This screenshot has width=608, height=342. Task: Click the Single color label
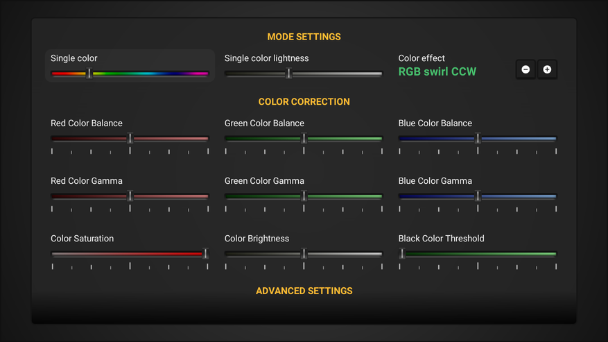(x=73, y=58)
